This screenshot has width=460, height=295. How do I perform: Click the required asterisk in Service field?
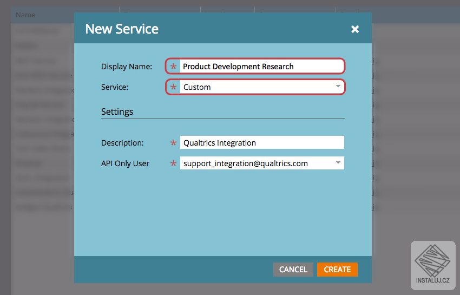(x=173, y=87)
